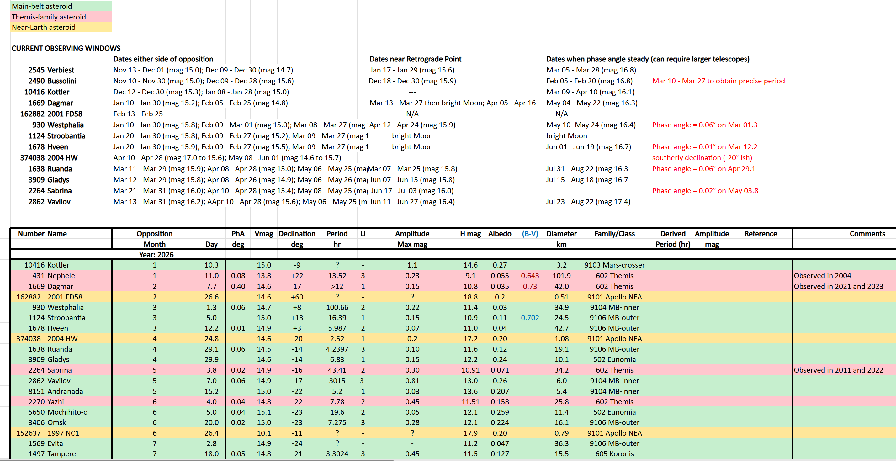The height and width of the screenshot is (461, 896).
Task: Click the Period hr column header
Action: coord(337,234)
